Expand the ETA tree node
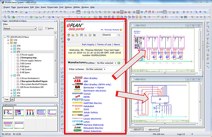 [12, 49]
